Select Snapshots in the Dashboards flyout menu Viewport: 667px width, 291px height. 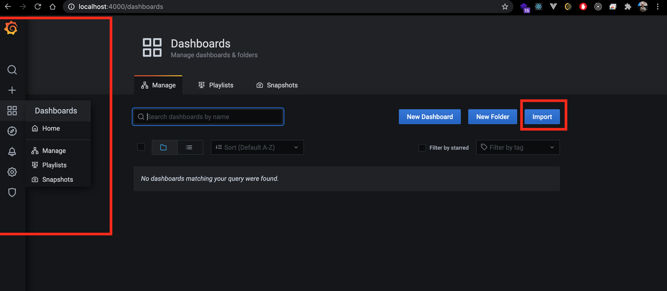(x=58, y=180)
